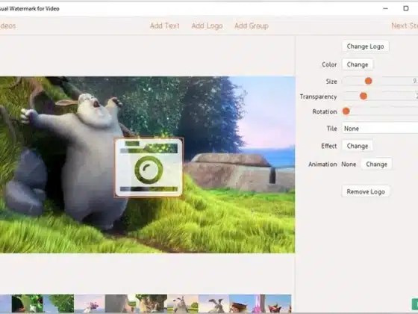Maximize the Visual Watermark window
The width and height of the screenshot is (418, 314).
[x=406, y=8]
